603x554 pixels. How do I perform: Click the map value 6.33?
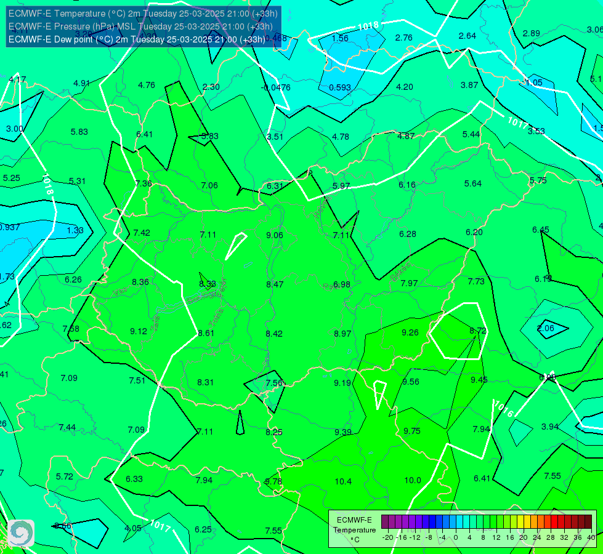[x=134, y=479]
